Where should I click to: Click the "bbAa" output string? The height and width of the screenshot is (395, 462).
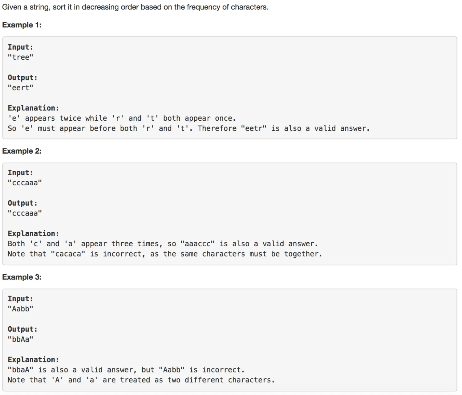coord(20,339)
